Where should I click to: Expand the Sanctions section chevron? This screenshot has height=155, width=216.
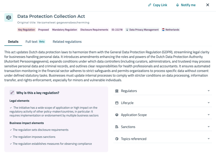pos(208,127)
